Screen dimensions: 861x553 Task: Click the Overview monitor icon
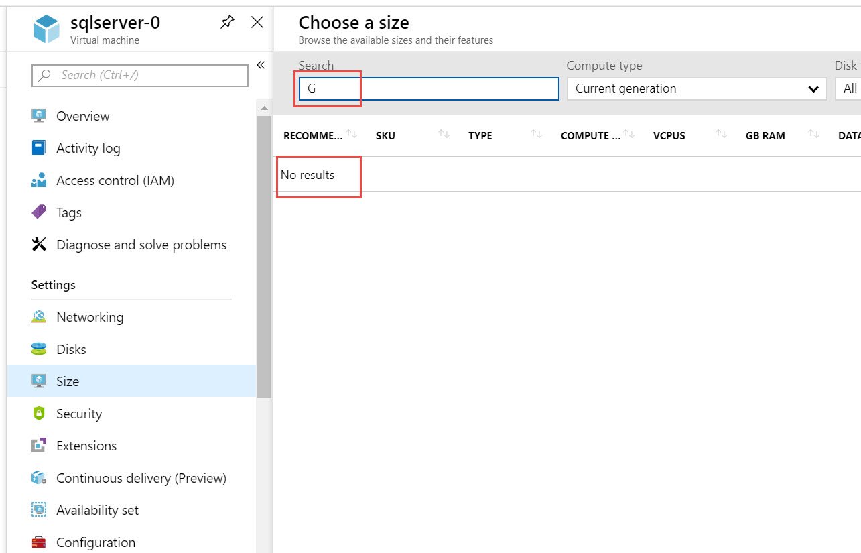[39, 116]
